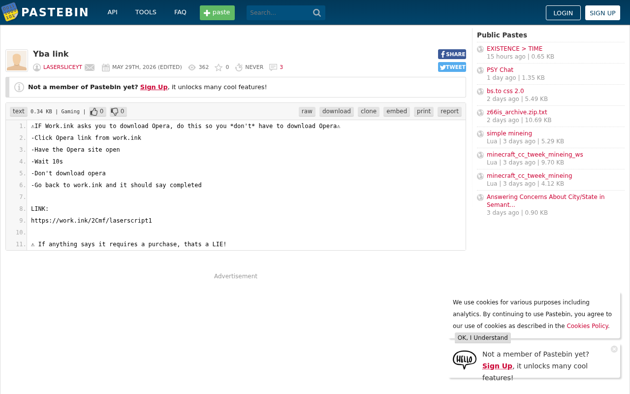
Task: Click the expiration clock icon
Action: tap(239, 67)
